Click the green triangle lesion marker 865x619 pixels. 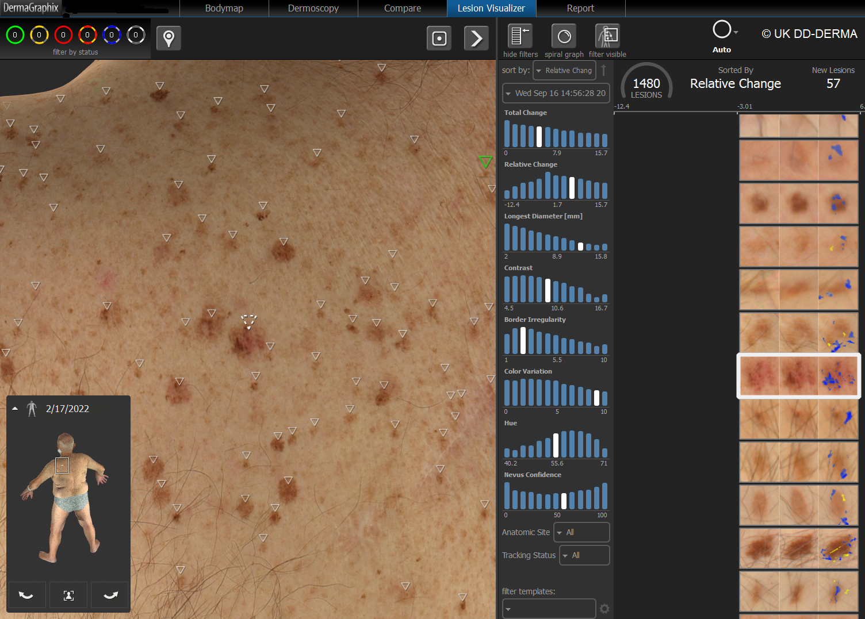pyautogui.click(x=486, y=162)
